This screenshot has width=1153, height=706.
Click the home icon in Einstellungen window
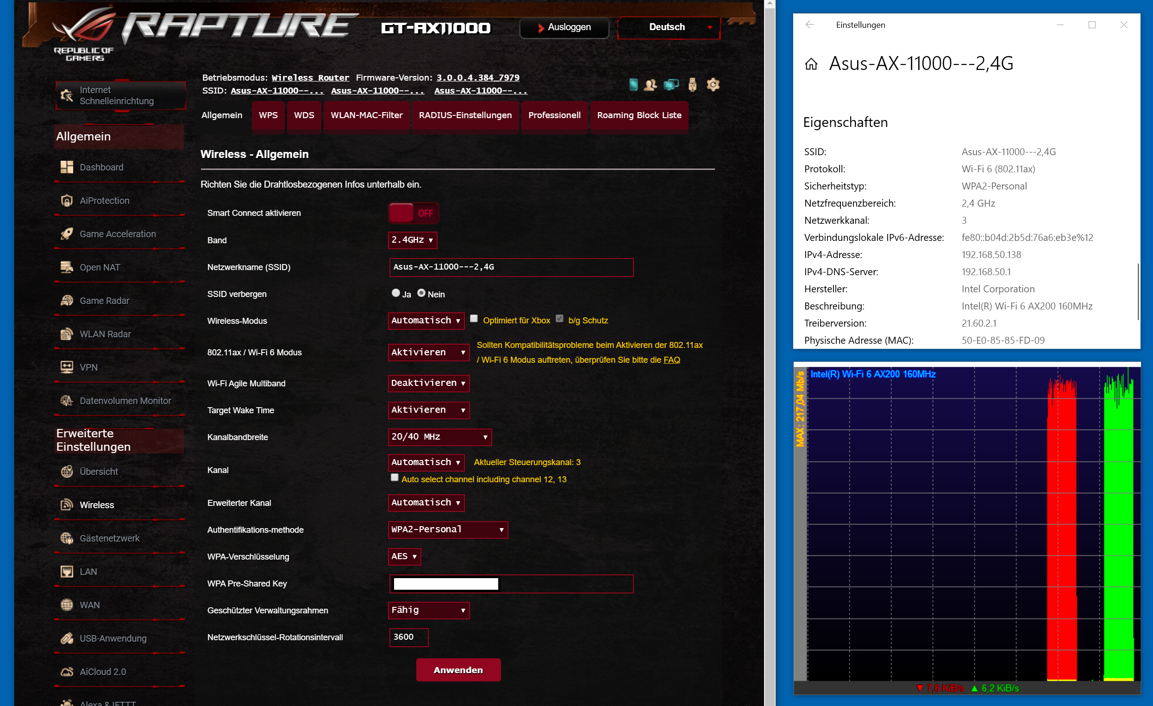pyautogui.click(x=811, y=63)
